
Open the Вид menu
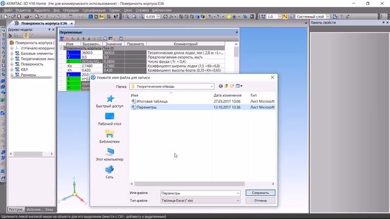(x=57, y=10)
